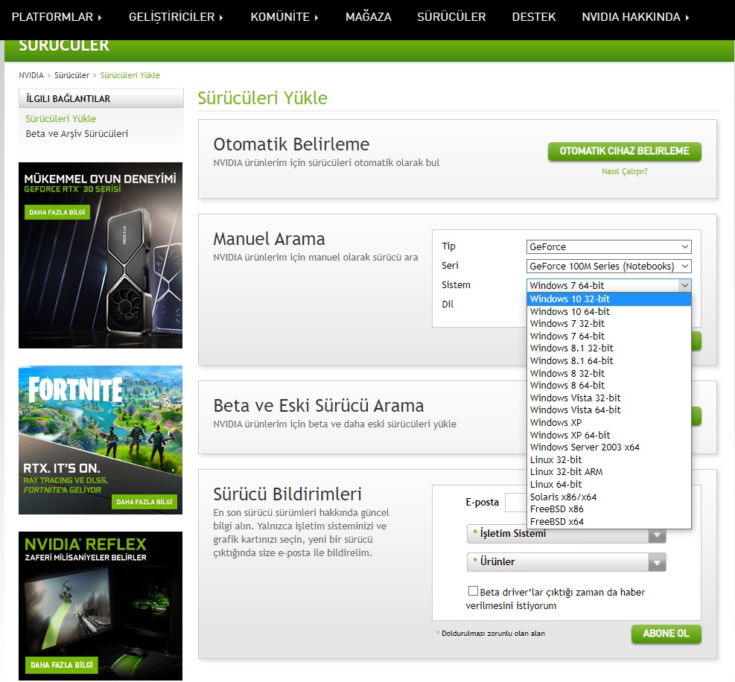The image size is (735, 682).
Task: Select Windows 8 32-bit option
Action: pos(609,373)
